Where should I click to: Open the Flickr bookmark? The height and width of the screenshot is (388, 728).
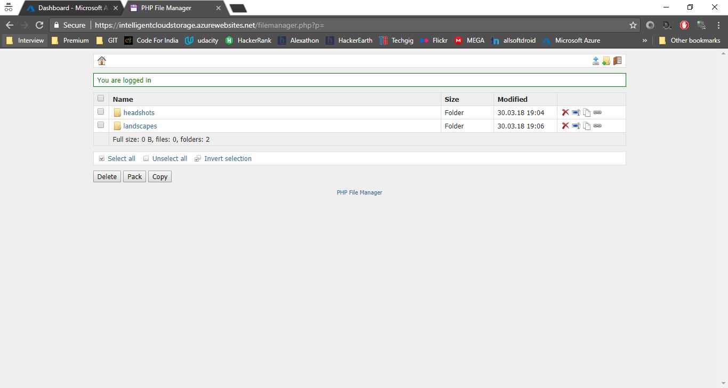(x=434, y=41)
